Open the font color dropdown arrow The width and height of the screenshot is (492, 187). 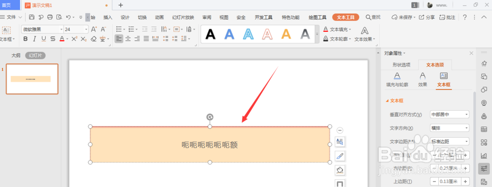[67, 39]
